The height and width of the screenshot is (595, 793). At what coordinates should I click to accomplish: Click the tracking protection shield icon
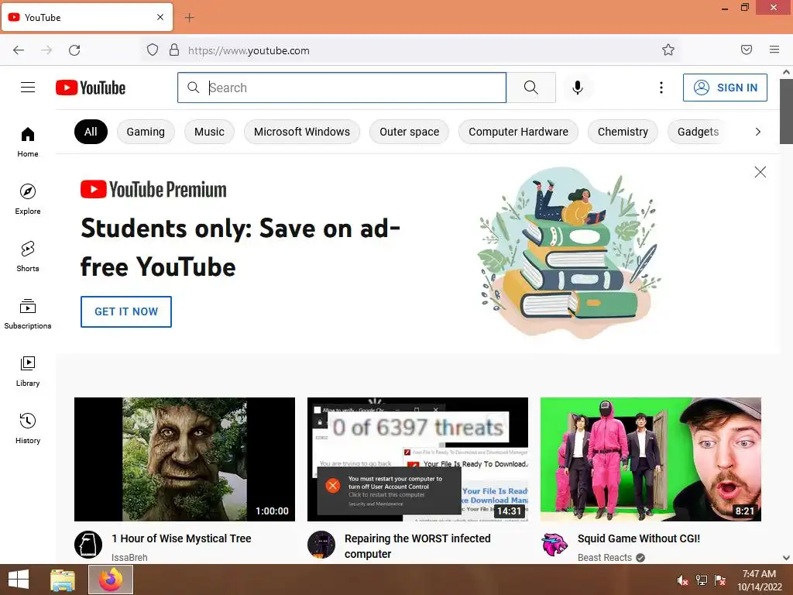[153, 50]
